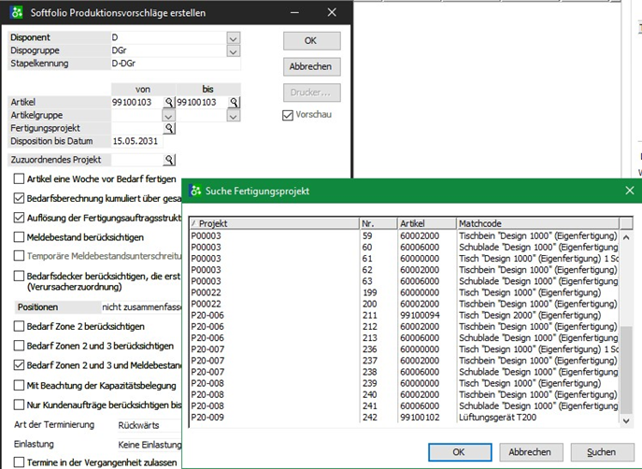This screenshot has width=642, height=469.
Task: Check the Meldebestand berücksichtigen option
Action: point(20,237)
